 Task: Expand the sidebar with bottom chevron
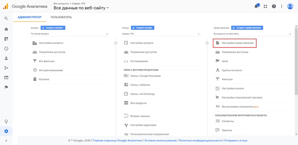pos(6,141)
